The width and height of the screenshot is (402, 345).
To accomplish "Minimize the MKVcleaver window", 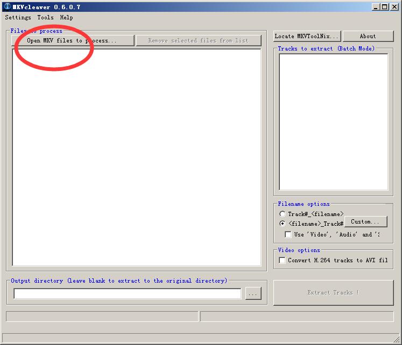I will coord(375,6).
